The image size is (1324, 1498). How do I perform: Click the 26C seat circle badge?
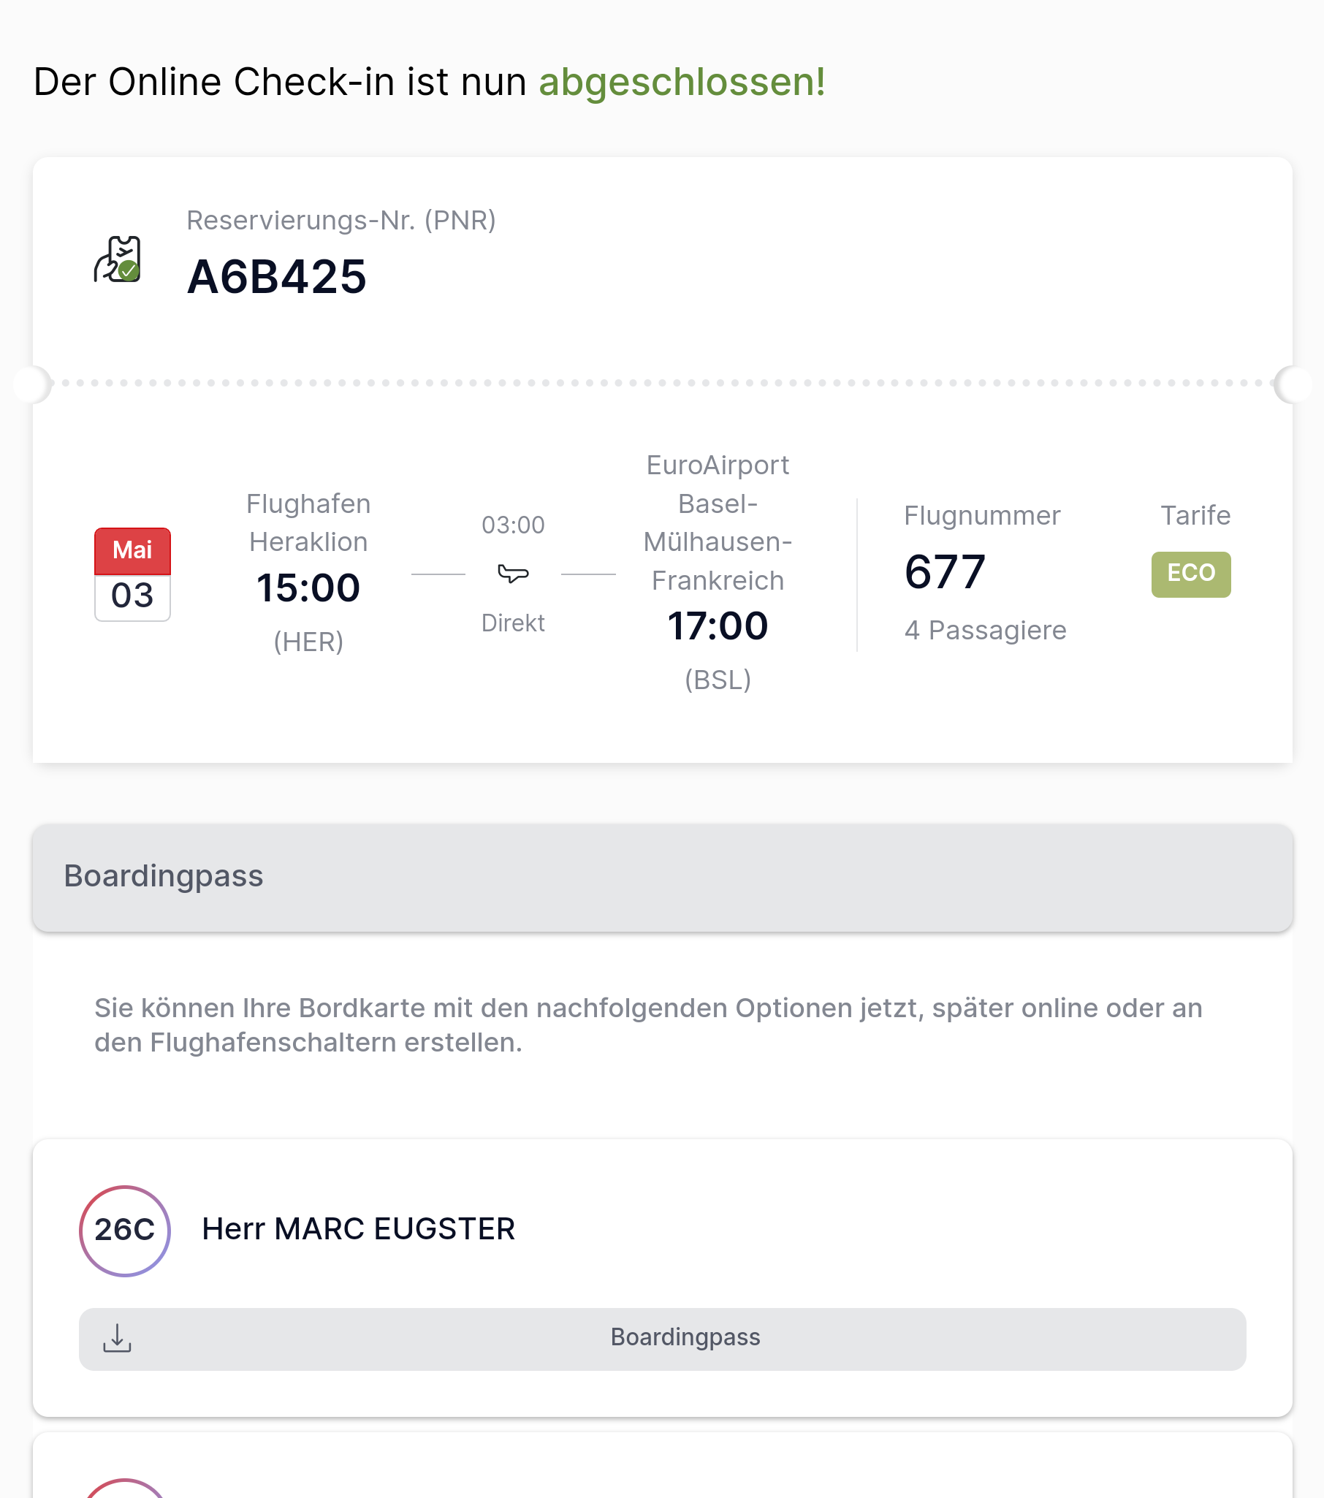coord(124,1230)
